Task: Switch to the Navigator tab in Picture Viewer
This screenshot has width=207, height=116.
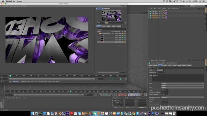Action: tap(100, 9)
